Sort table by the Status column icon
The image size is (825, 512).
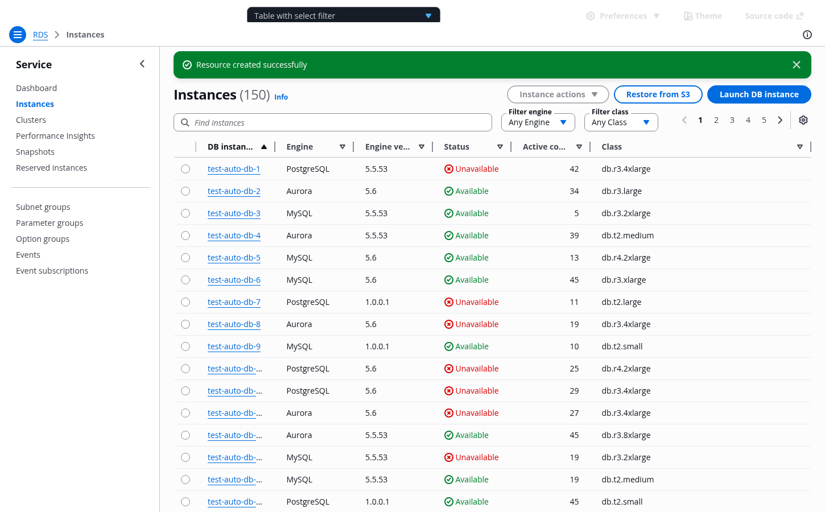click(x=500, y=147)
